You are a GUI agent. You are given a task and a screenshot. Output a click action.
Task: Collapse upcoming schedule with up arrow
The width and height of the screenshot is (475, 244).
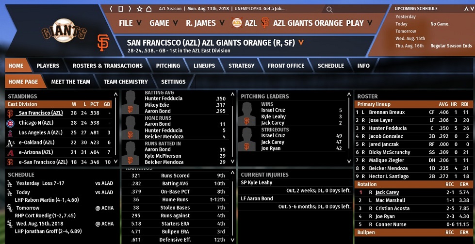tap(467, 9)
